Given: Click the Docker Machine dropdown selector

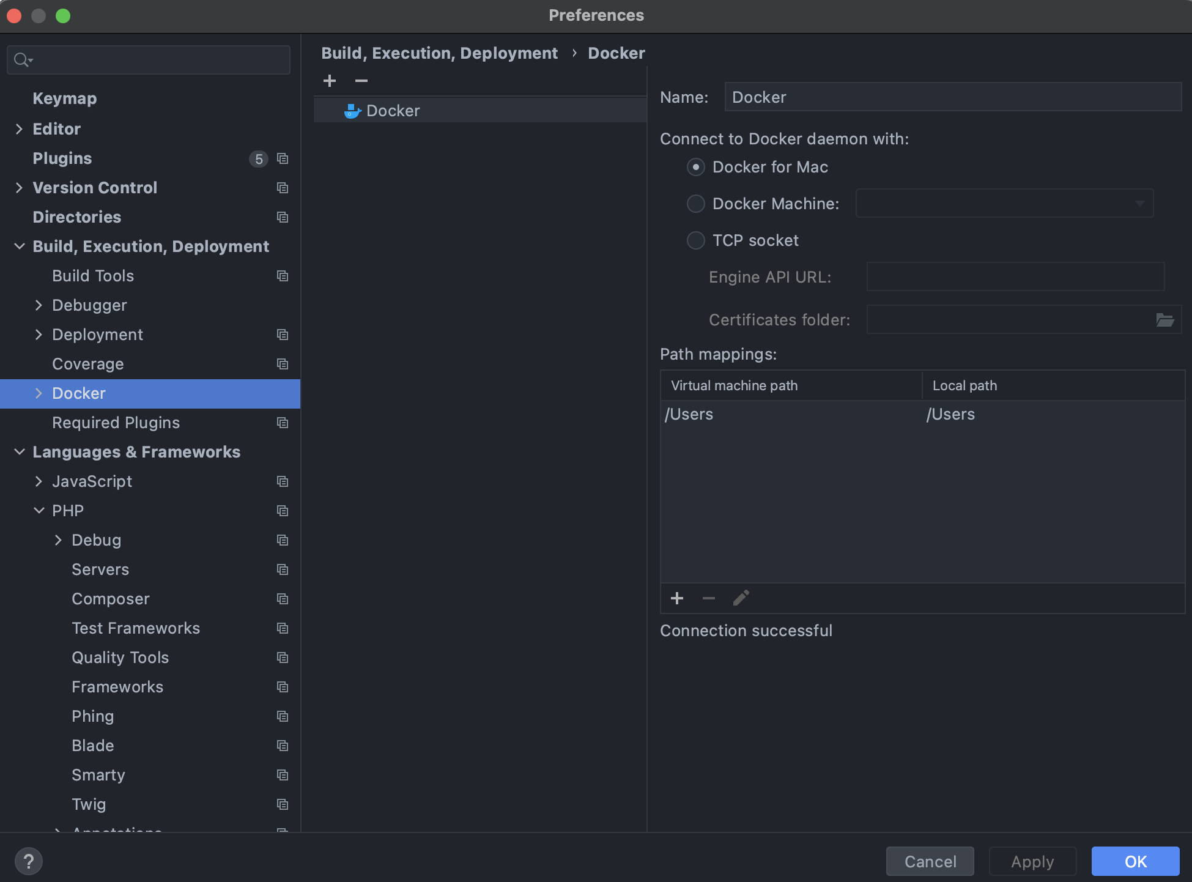Looking at the screenshot, I should click(1005, 204).
